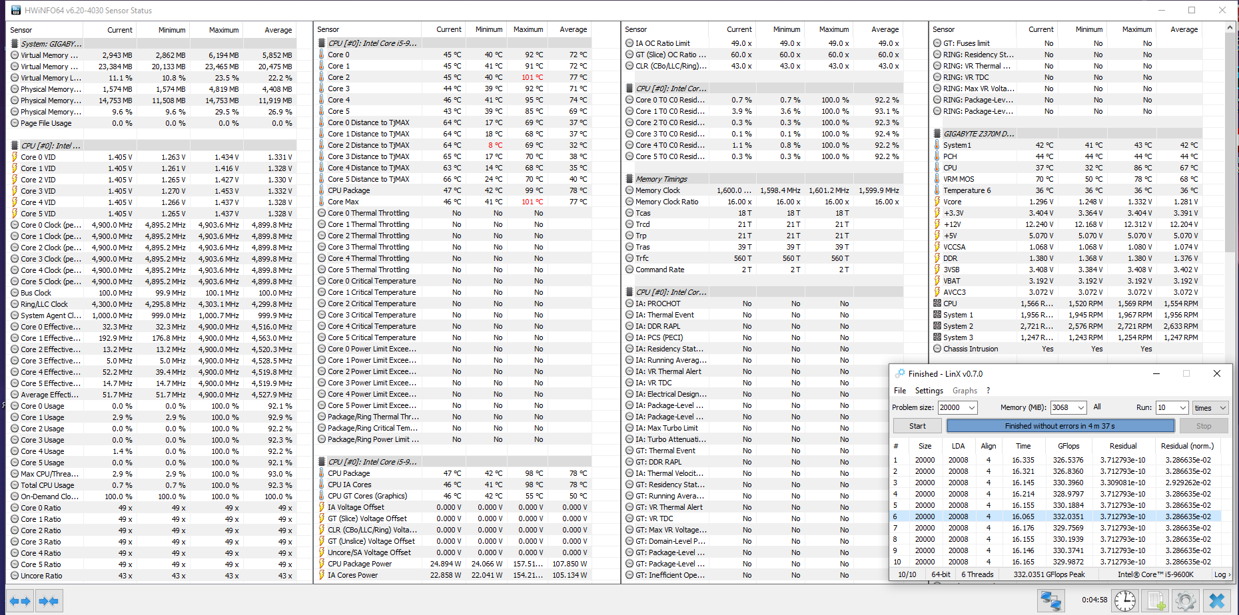This screenshot has width=1239, height=615.
Task: Click the clock icon beside Bus Clock
Action: click(15, 293)
